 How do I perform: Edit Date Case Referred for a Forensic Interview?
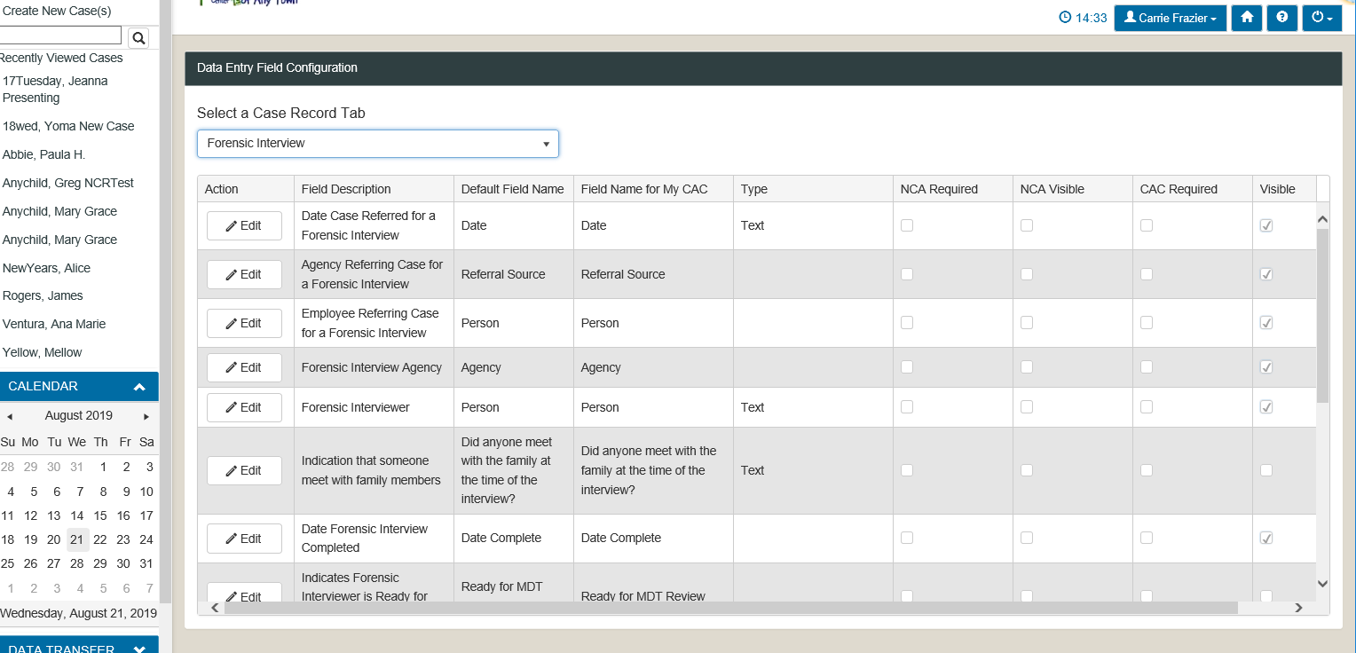click(x=244, y=225)
